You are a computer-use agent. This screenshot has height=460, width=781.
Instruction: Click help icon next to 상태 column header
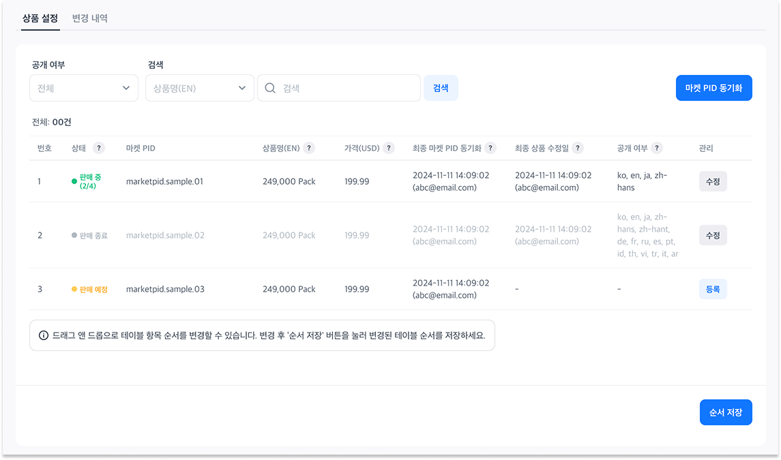pyautogui.click(x=99, y=149)
